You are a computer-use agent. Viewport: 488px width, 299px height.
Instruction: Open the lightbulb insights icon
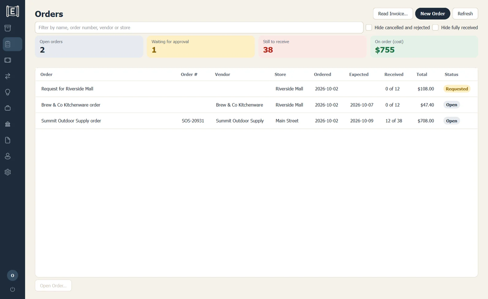(x=8, y=92)
